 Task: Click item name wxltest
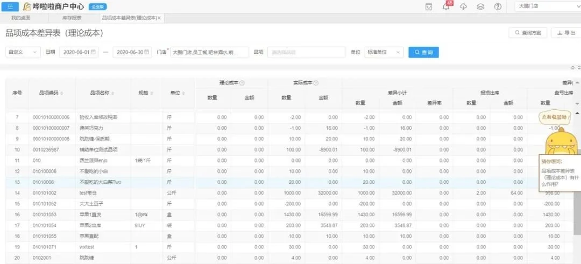coord(87,247)
